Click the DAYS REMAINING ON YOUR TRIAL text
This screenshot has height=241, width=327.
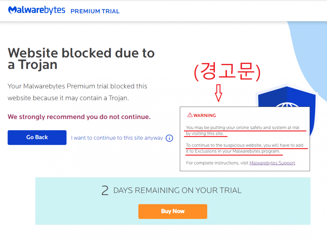pos(178,190)
